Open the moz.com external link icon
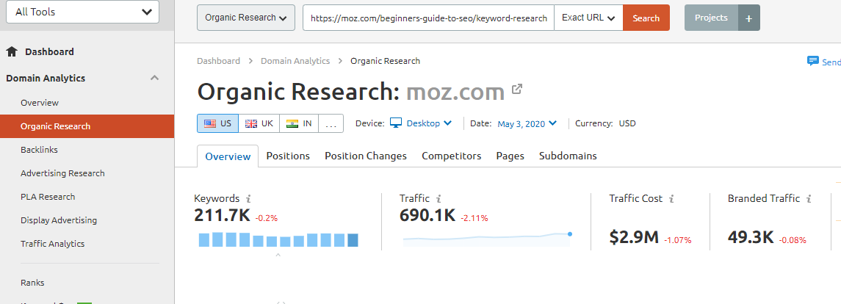 pyautogui.click(x=517, y=88)
